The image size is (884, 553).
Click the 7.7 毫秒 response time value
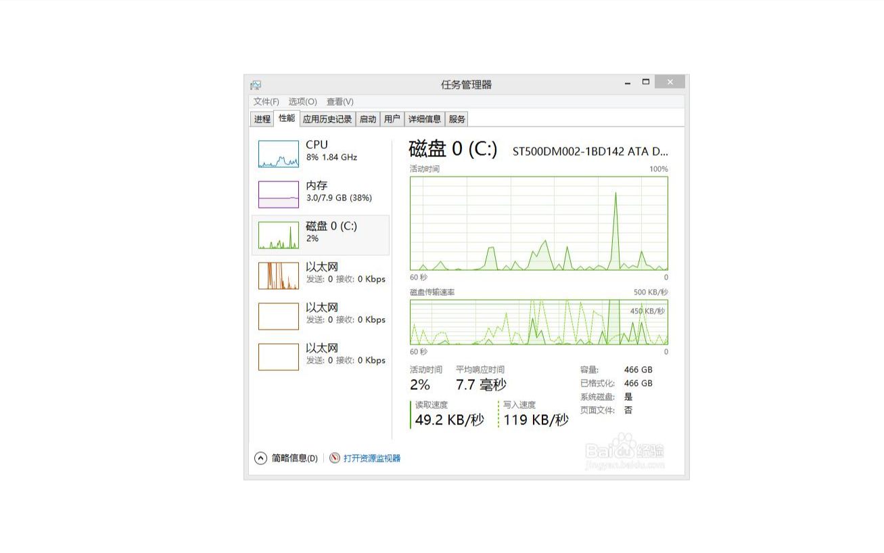[x=481, y=385]
